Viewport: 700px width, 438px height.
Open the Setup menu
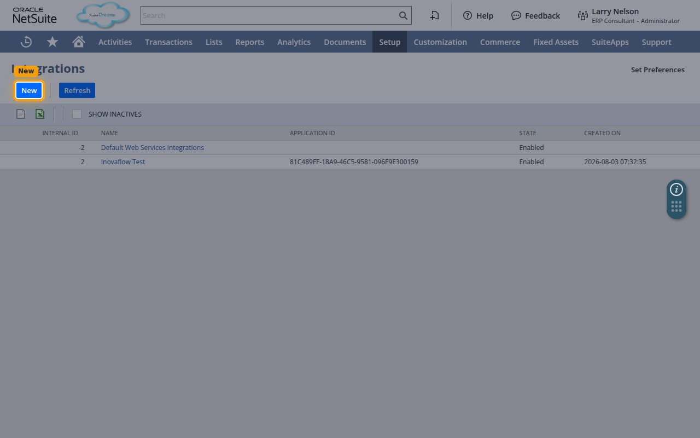pyautogui.click(x=390, y=42)
